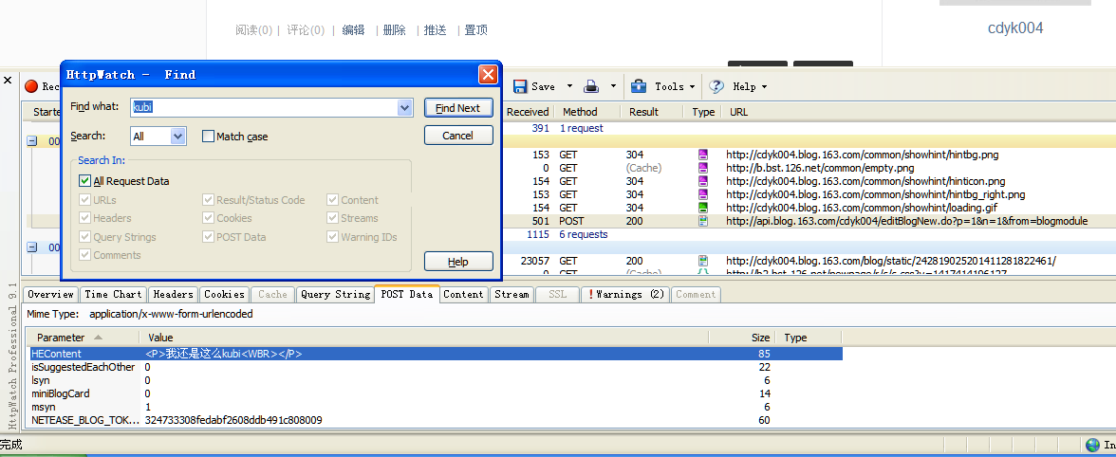Enable the Match case checkbox
This screenshot has height=457, width=1116.
coord(209,137)
